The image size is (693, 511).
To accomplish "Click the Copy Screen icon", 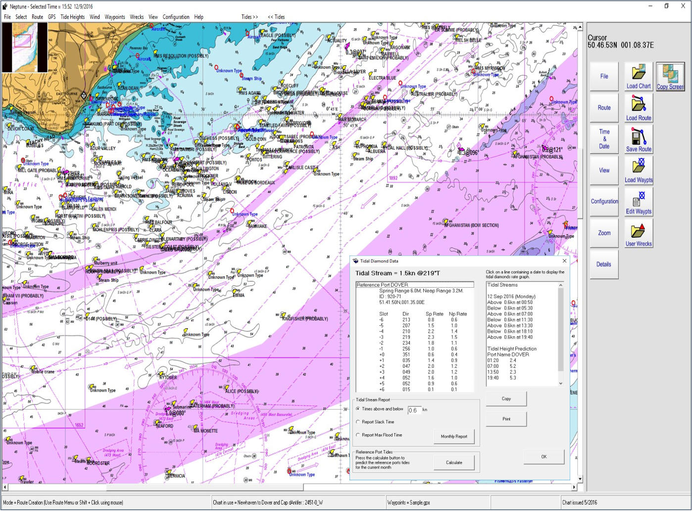I will point(670,74).
